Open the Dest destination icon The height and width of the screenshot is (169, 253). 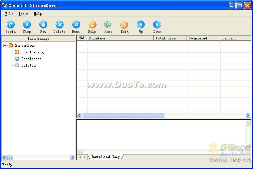[76, 25]
